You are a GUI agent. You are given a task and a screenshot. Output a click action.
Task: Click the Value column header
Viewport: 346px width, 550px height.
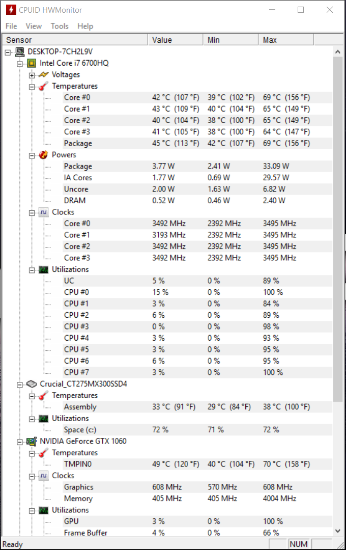click(x=176, y=40)
